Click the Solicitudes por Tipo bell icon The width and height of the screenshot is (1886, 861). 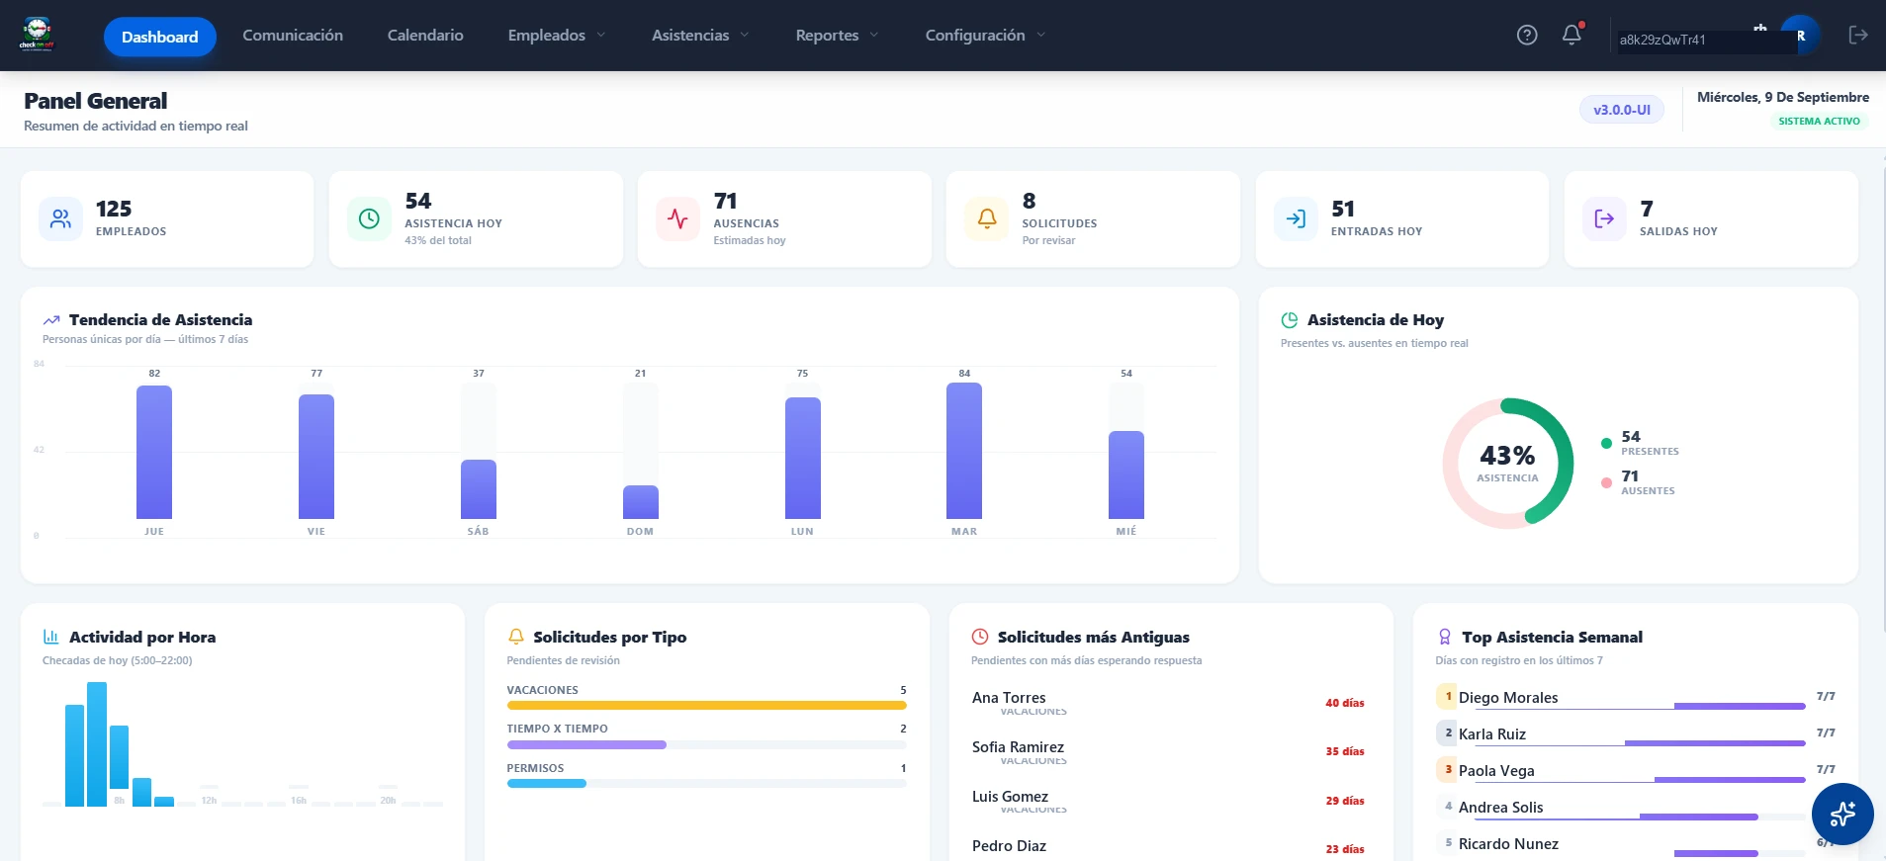point(516,638)
